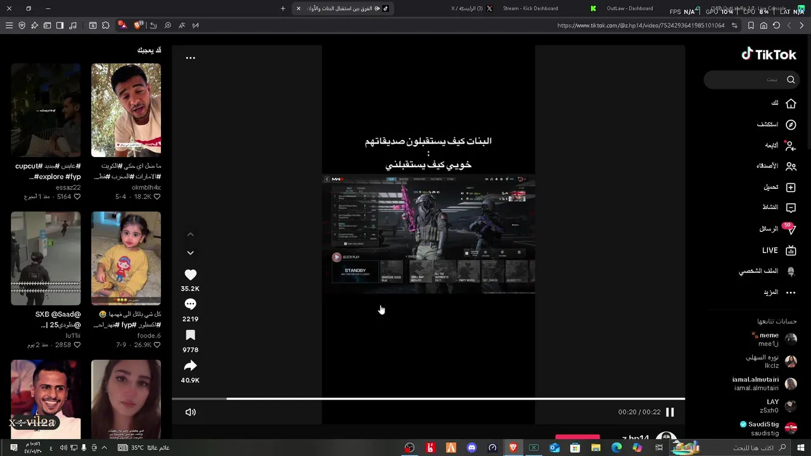
Task: Toggle the browser sidebar panel icon
Action: [x=60, y=25]
